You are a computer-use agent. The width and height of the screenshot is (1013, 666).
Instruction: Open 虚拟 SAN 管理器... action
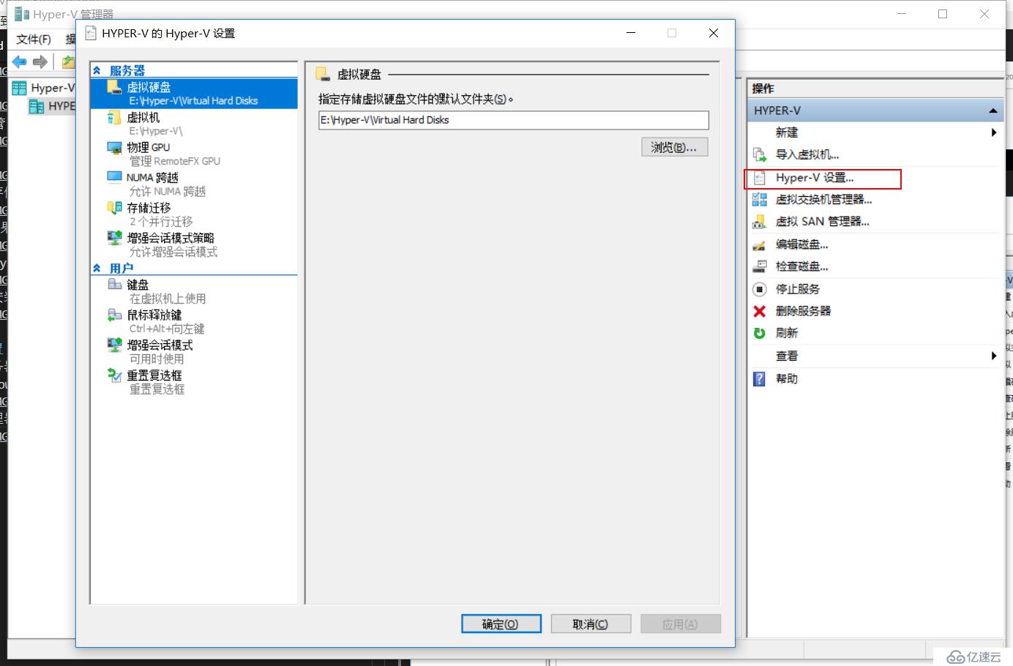(822, 222)
